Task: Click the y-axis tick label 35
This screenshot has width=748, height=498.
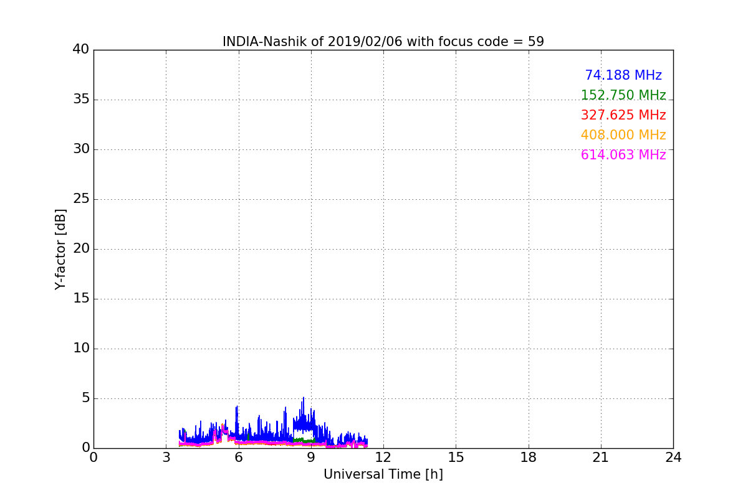Action: coord(81,100)
